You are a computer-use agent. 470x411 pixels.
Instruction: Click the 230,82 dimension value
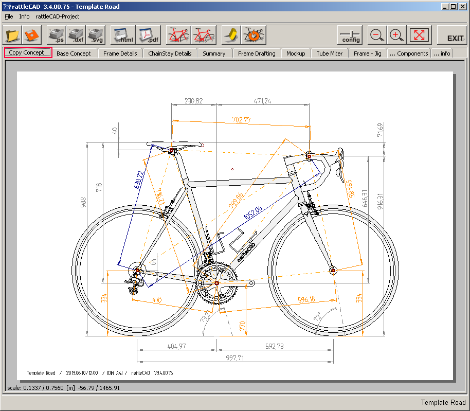[194, 101]
